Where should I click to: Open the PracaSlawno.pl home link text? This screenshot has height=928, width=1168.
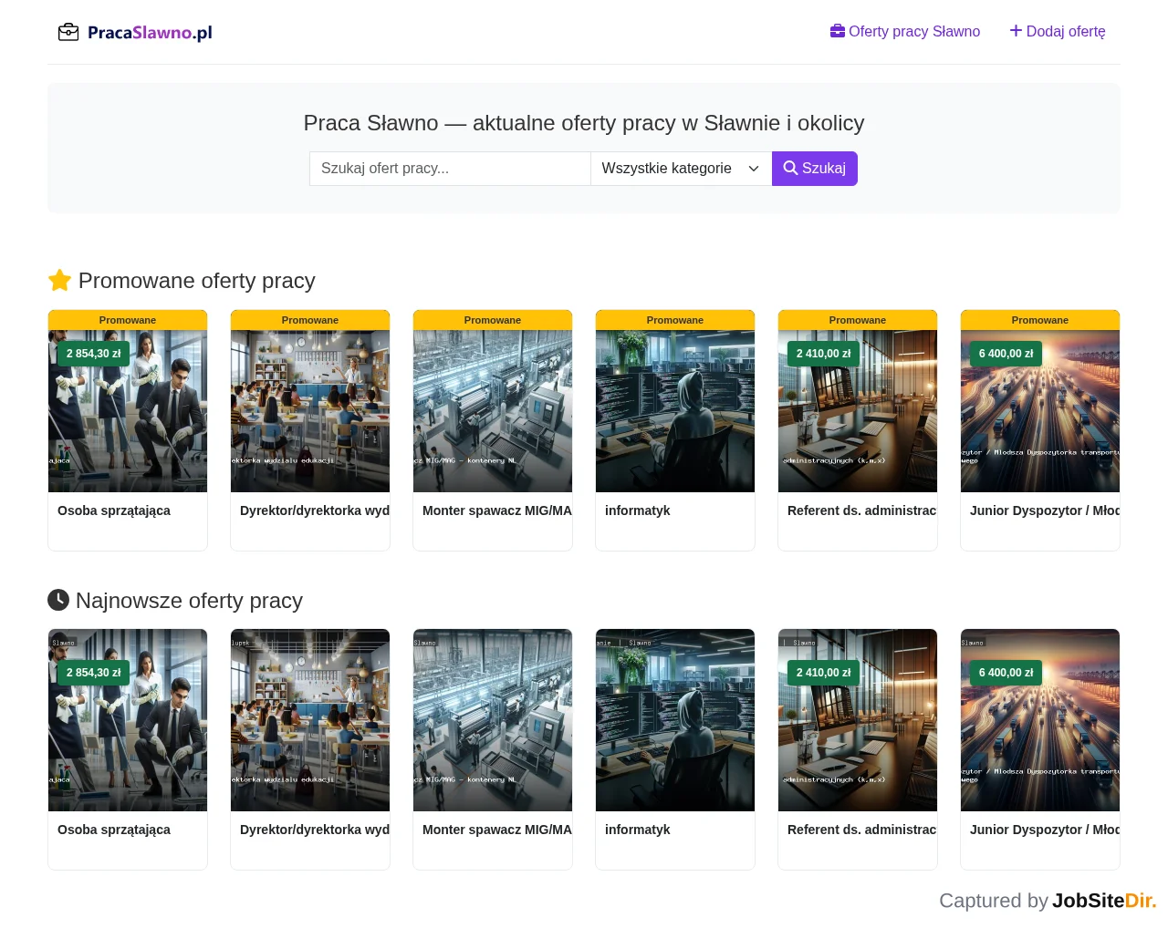(150, 33)
